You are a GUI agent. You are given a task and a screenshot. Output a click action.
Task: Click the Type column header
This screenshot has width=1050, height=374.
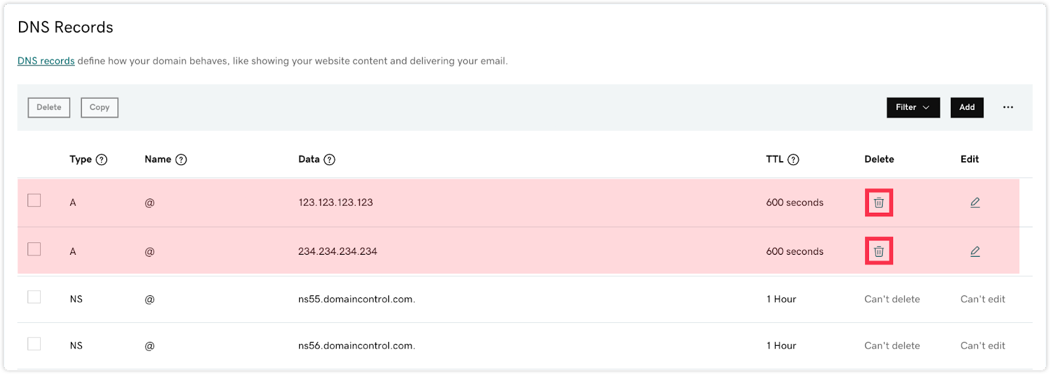[81, 159]
